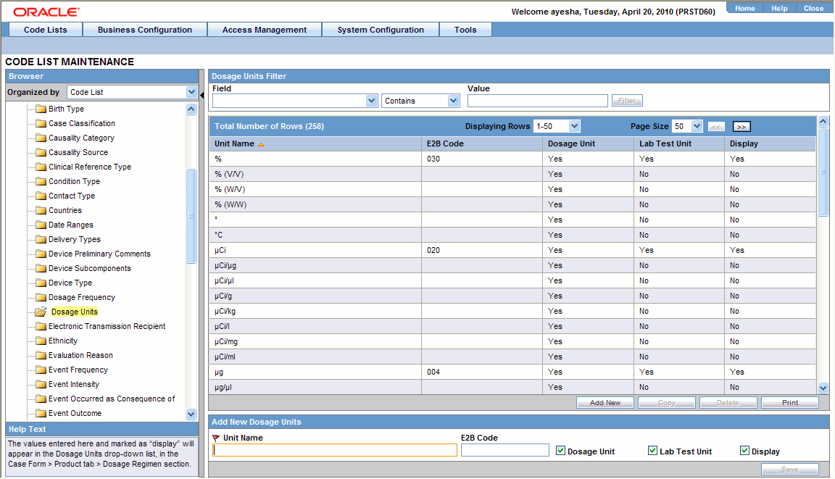835x479 pixels.
Task: Open the Access Management menu
Action: click(265, 30)
